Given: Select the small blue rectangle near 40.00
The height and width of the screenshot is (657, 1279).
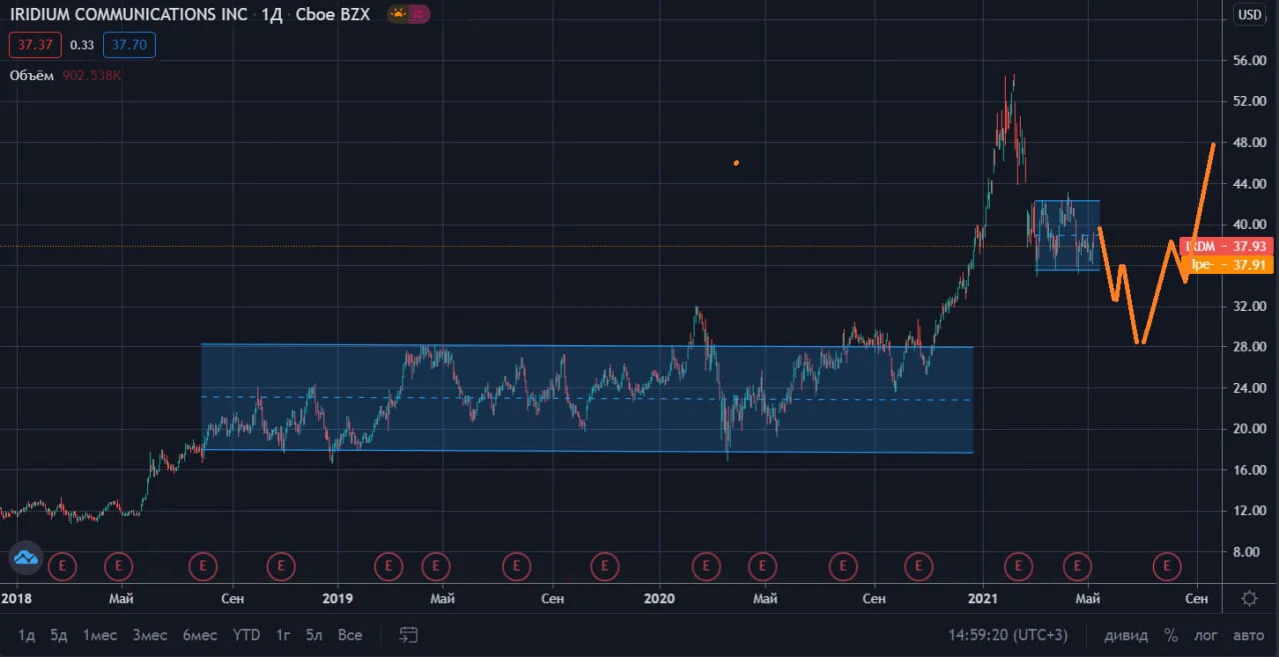Looking at the screenshot, I should click(x=1067, y=236).
